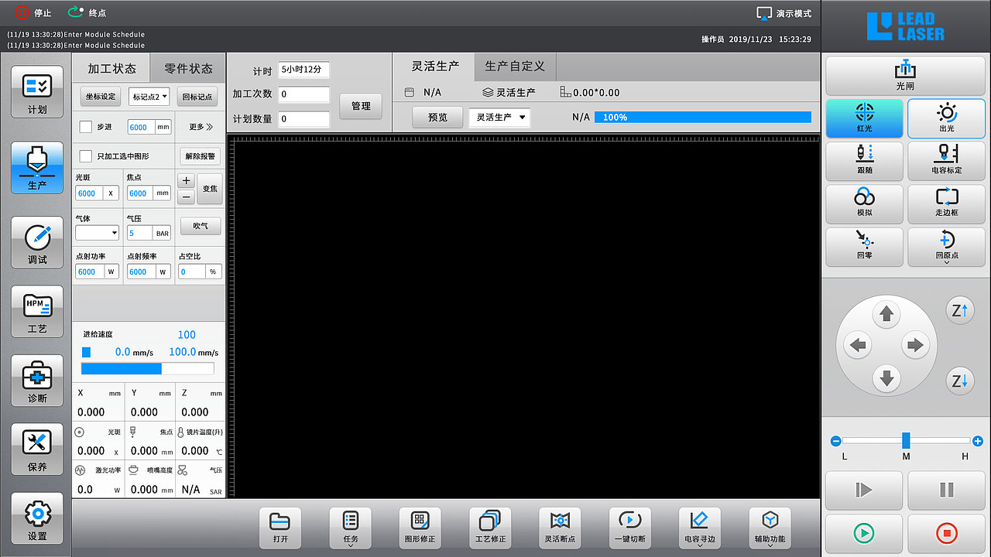
Task: Enable the 步进 step checkbox
Action: coord(87,127)
